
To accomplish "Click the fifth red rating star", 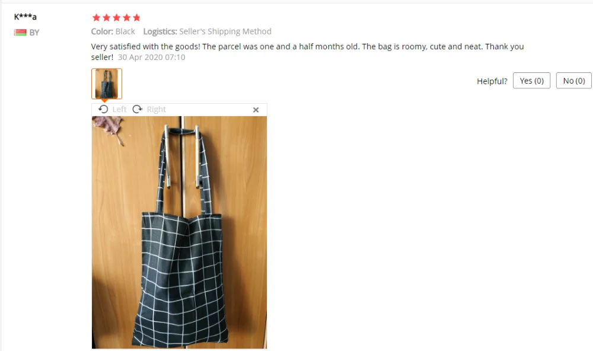I will click(x=136, y=17).
